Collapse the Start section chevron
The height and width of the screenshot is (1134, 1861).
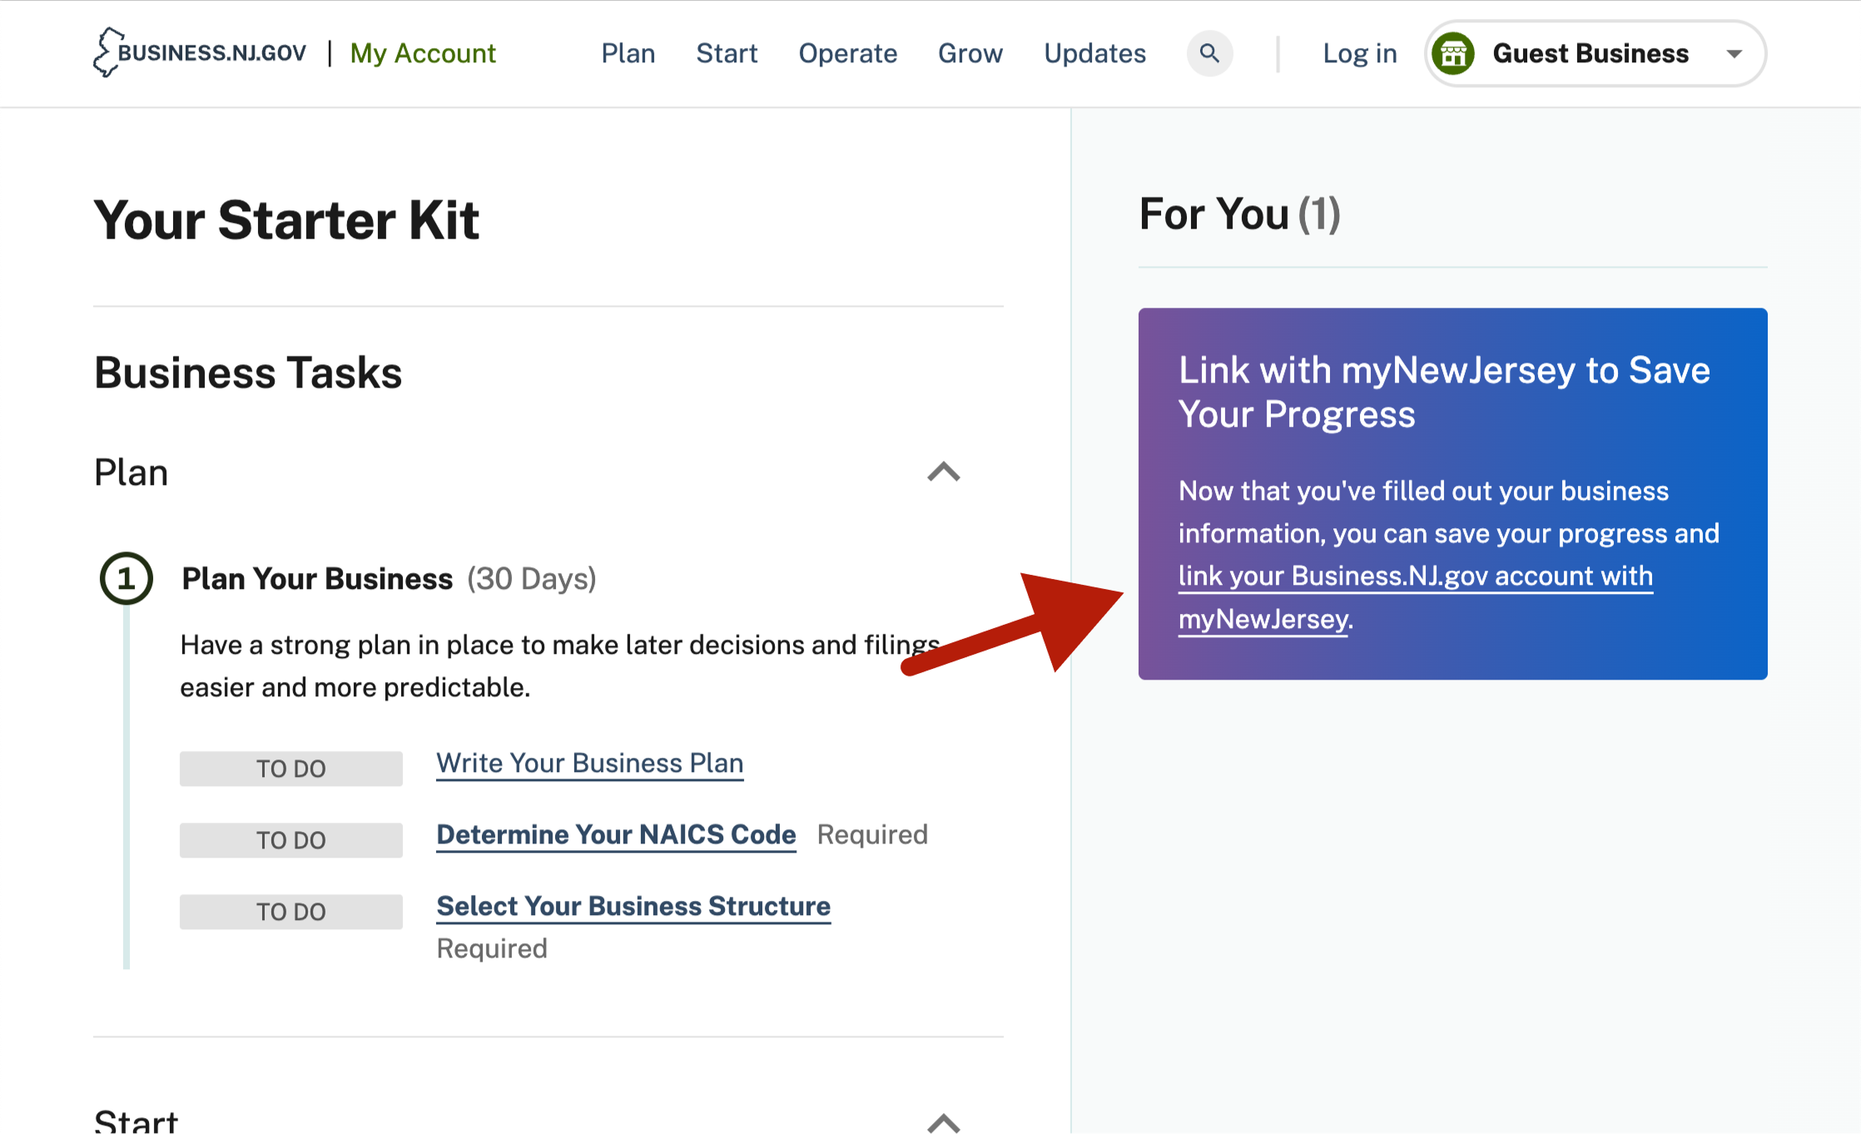click(944, 1123)
